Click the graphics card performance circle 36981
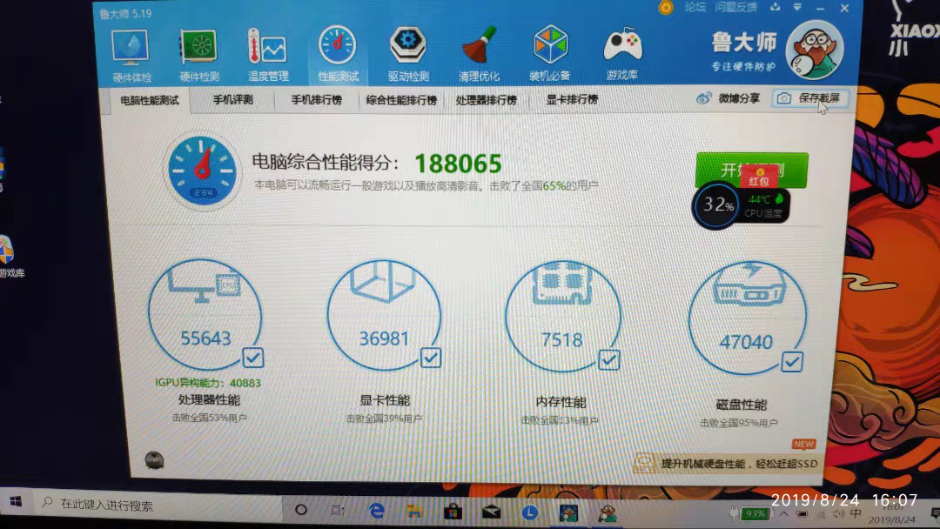This screenshot has width=940, height=529. 384,315
